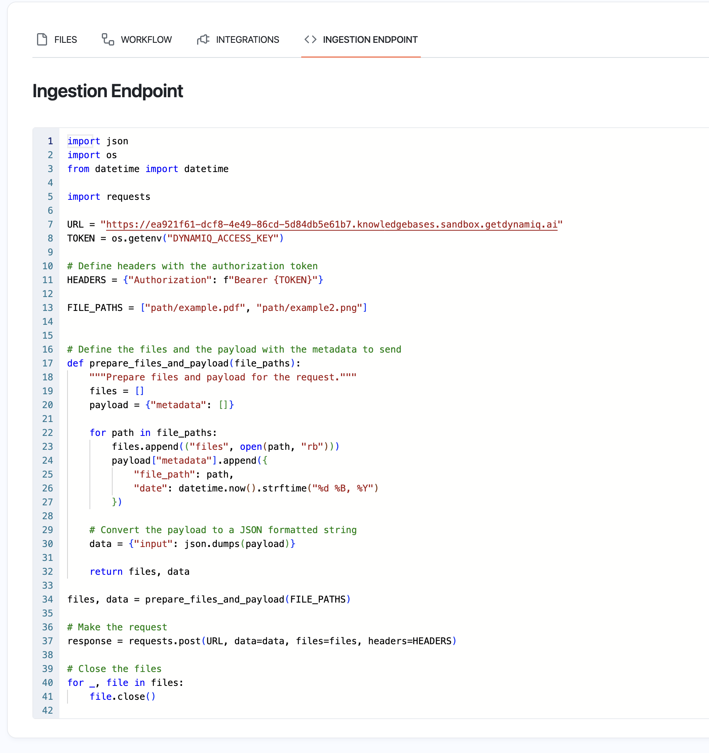Click the Ingestion Endpoint code-brackets icon
709x753 pixels.
coord(311,39)
